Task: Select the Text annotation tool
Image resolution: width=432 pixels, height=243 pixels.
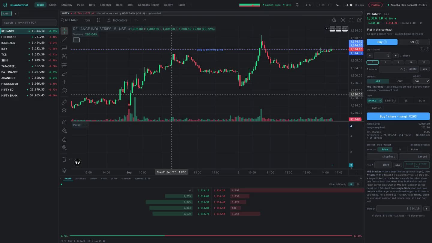Action: tap(64, 82)
